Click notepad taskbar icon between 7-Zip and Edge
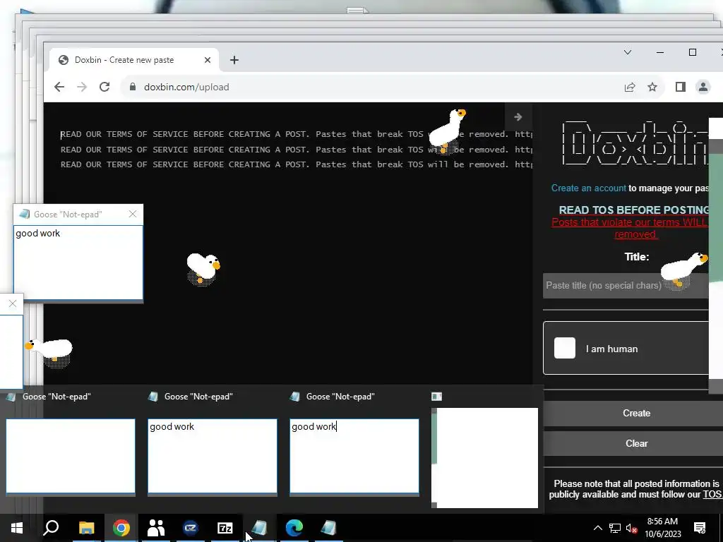The image size is (723, 542). 260,528
